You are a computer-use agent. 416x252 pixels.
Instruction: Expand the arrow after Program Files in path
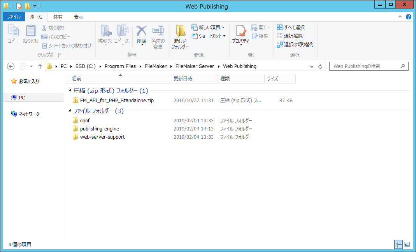(x=140, y=66)
